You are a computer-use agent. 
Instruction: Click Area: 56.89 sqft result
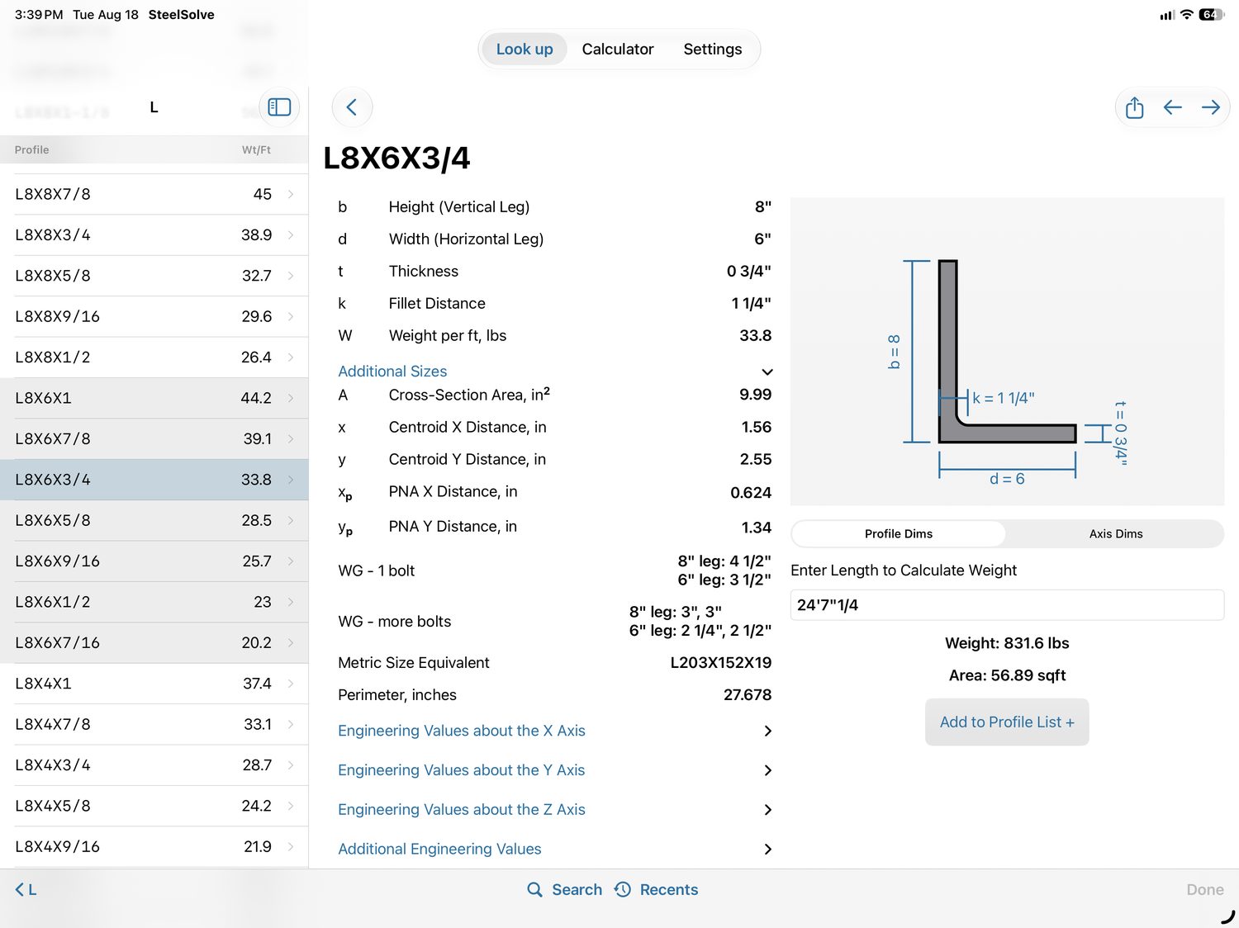1007,675
